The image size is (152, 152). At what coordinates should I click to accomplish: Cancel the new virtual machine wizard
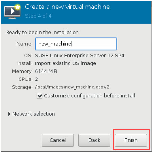point(58,140)
